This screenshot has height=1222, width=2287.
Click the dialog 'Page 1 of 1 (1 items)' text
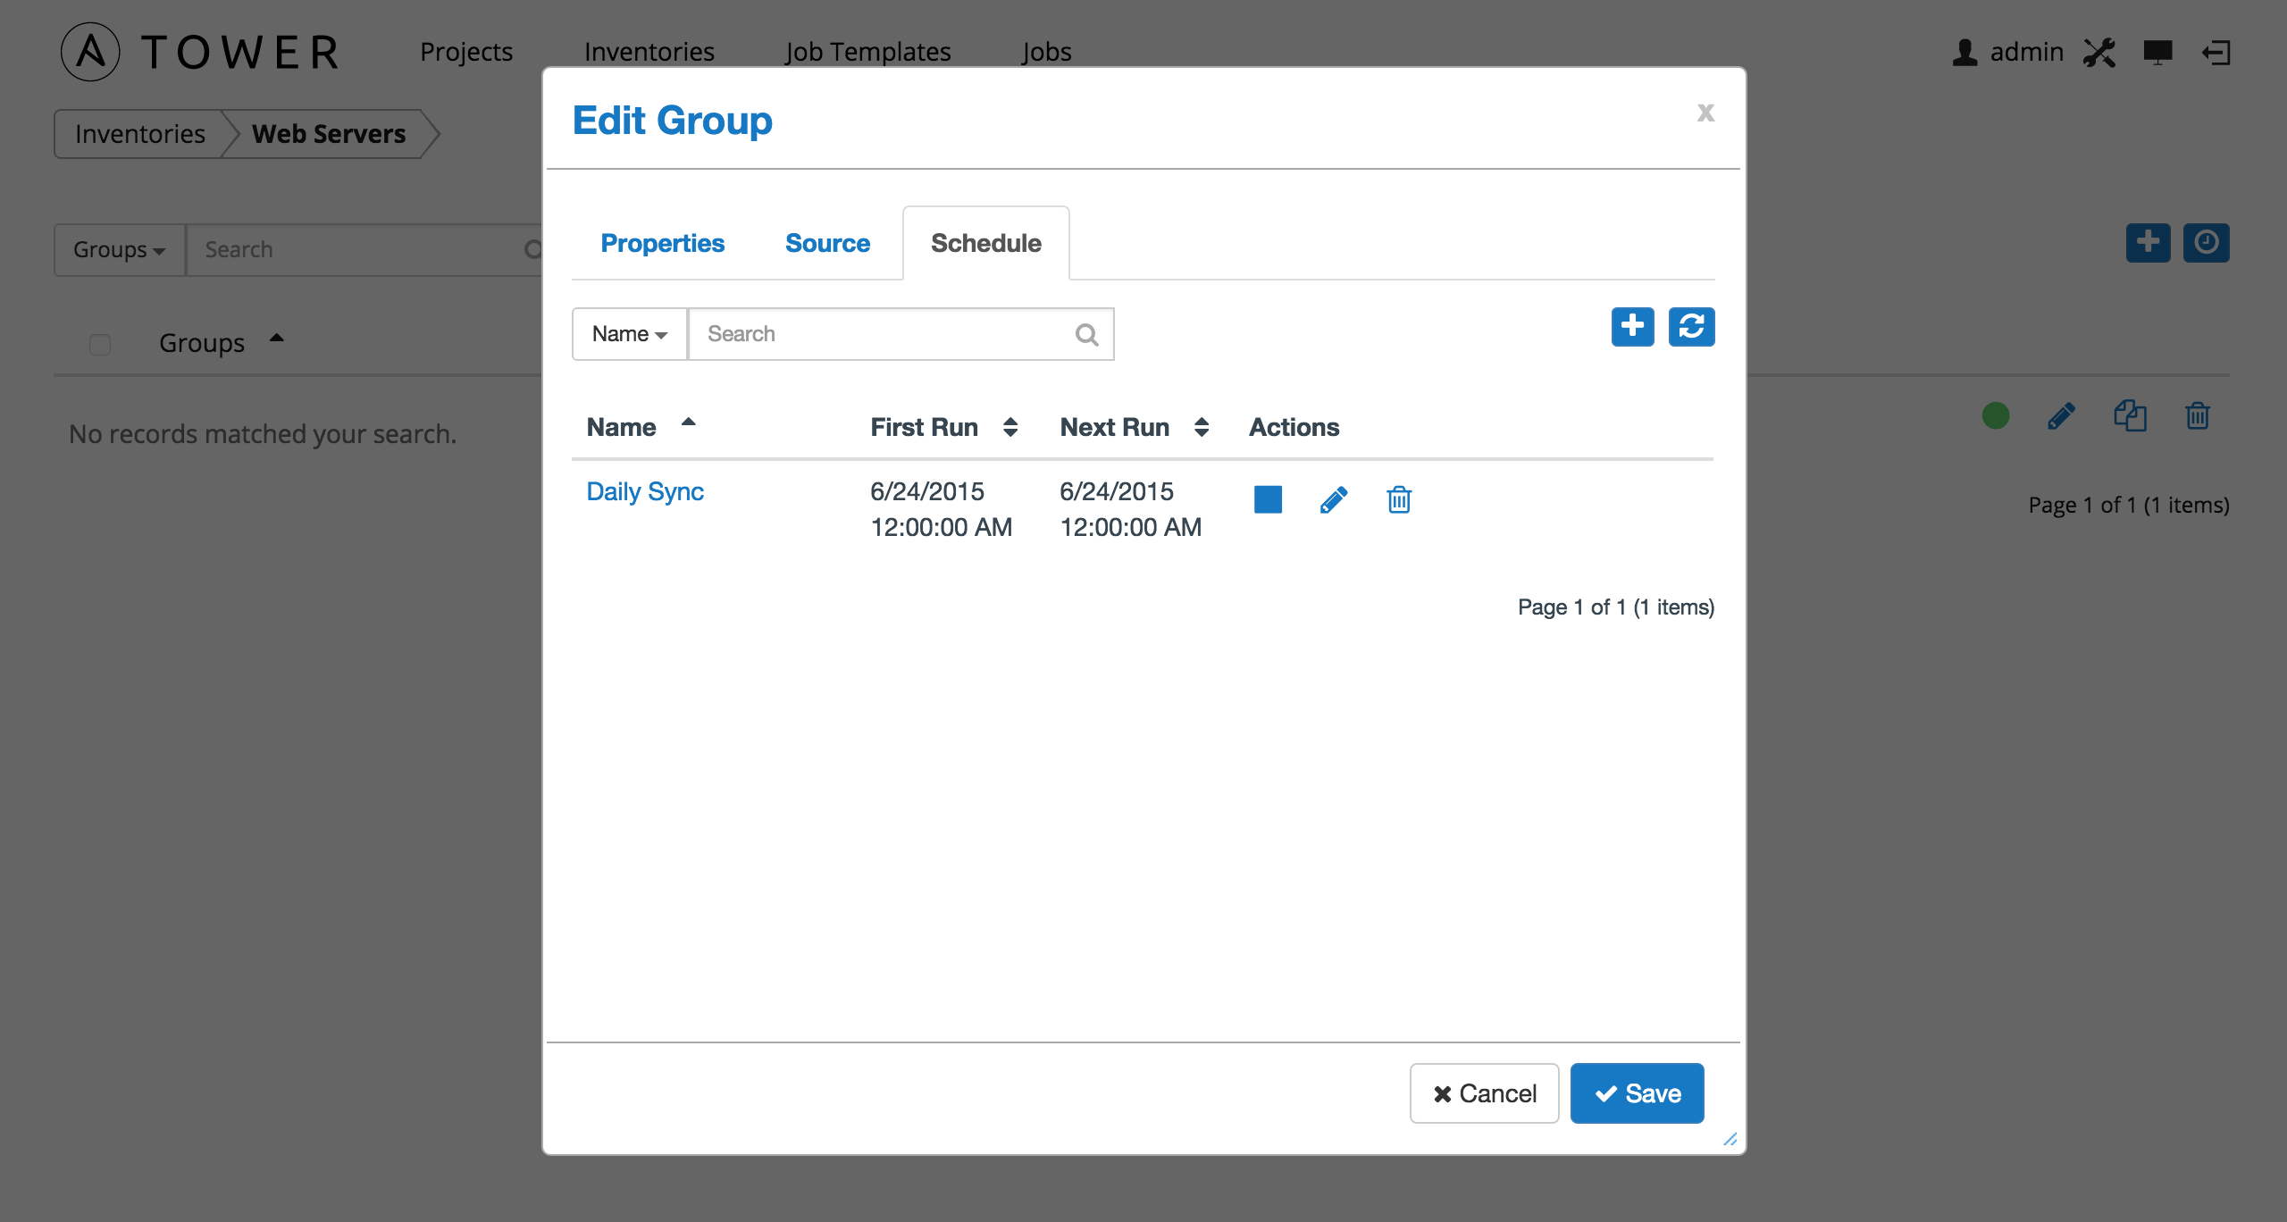(x=1616, y=607)
